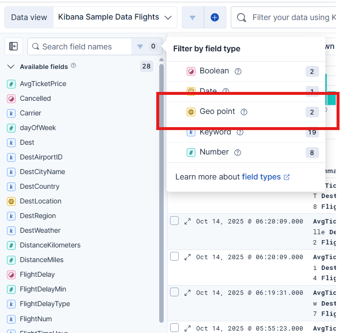The height and width of the screenshot is (333, 340).
Task: Click help icon next to Boolean
Action: [238, 71]
